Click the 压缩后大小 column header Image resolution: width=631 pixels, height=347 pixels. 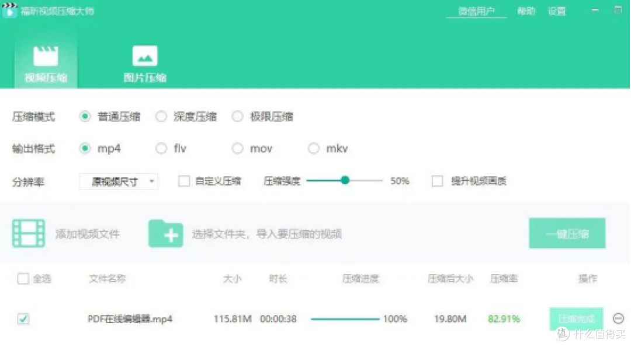tap(450, 279)
